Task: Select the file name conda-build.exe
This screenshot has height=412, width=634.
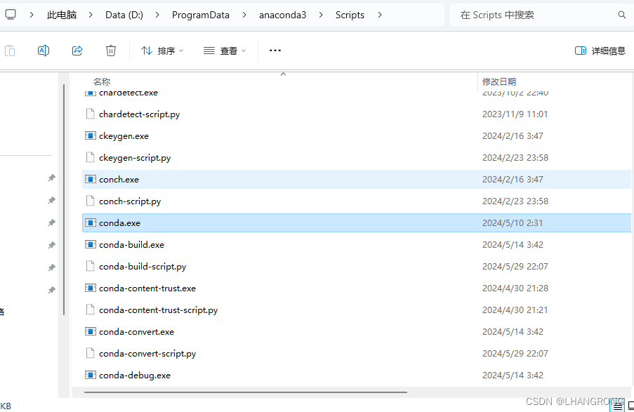Action: click(x=131, y=245)
